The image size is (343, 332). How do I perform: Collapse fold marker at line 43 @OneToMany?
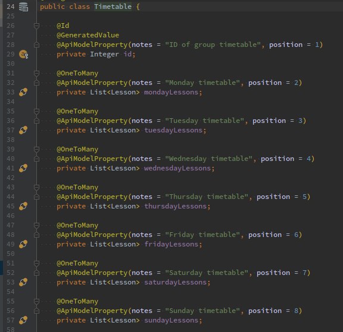[36, 187]
